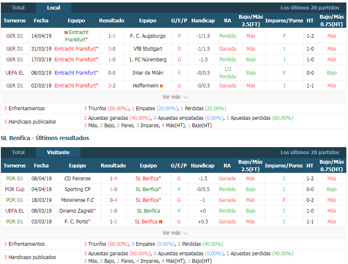Viewport: 348px width, 264px height.
Task: Open the 3-2 result against Hoffenheim
Action: [112, 86]
